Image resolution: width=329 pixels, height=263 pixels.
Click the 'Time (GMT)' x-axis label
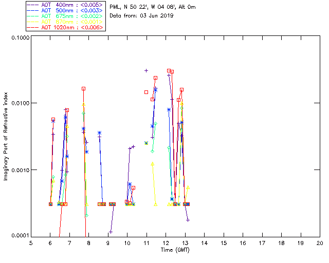[x=175, y=250]
